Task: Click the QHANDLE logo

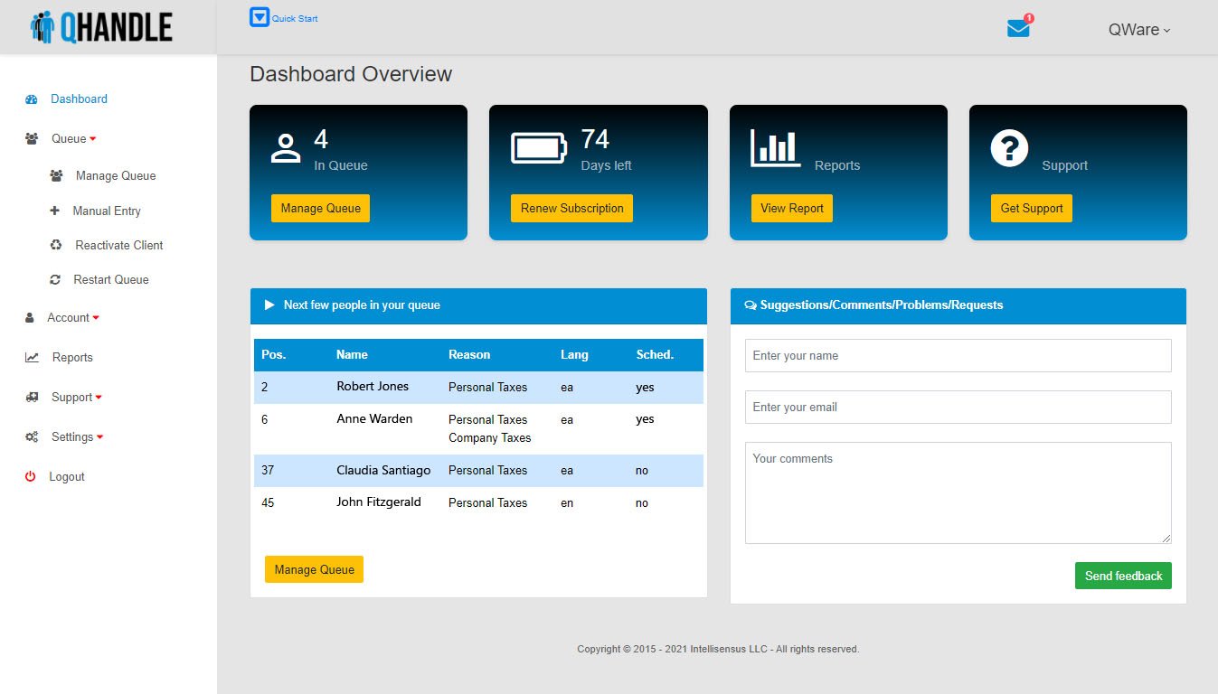Action: (101, 28)
